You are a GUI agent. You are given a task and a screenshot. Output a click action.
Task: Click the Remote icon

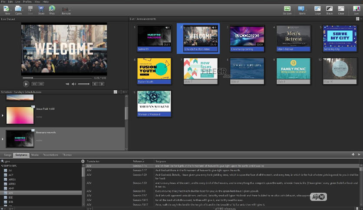click(66, 9)
